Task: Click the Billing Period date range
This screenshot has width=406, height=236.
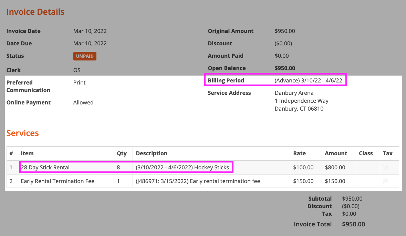Action: [308, 80]
